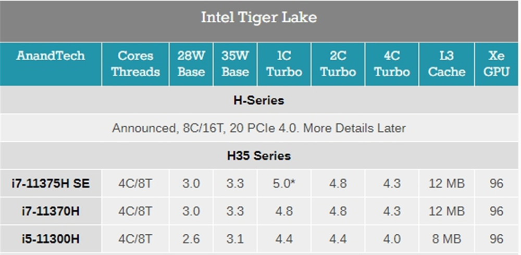Click the 1C Turbo column header

pos(284,64)
